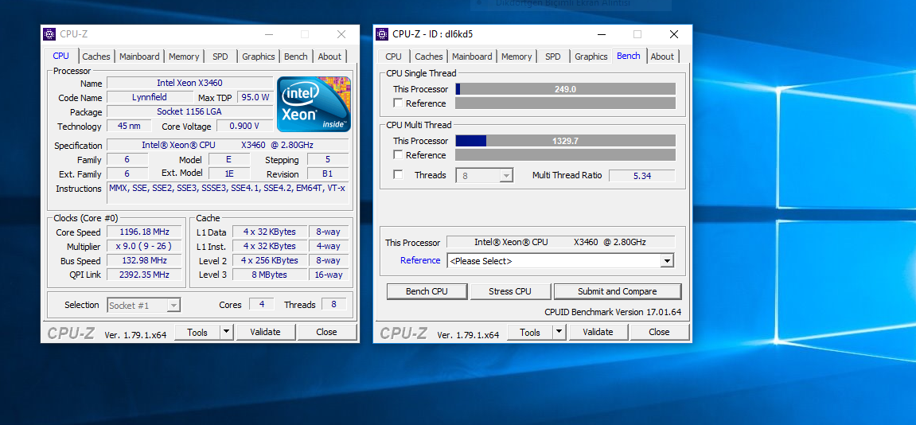Click Multi Thread score bar showing 1329.7
The image size is (916, 425).
coord(566,141)
